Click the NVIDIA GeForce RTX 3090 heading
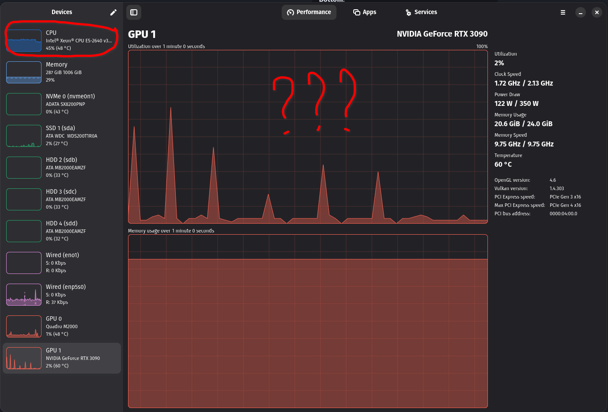The height and width of the screenshot is (412, 608). click(x=442, y=34)
